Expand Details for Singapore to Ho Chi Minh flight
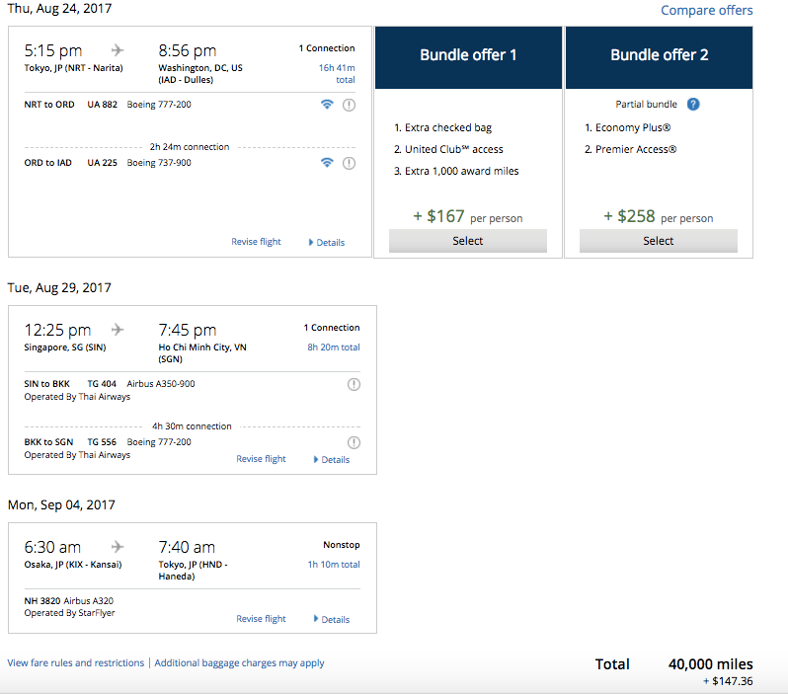Viewport: 788px width, 694px height. coord(334,459)
